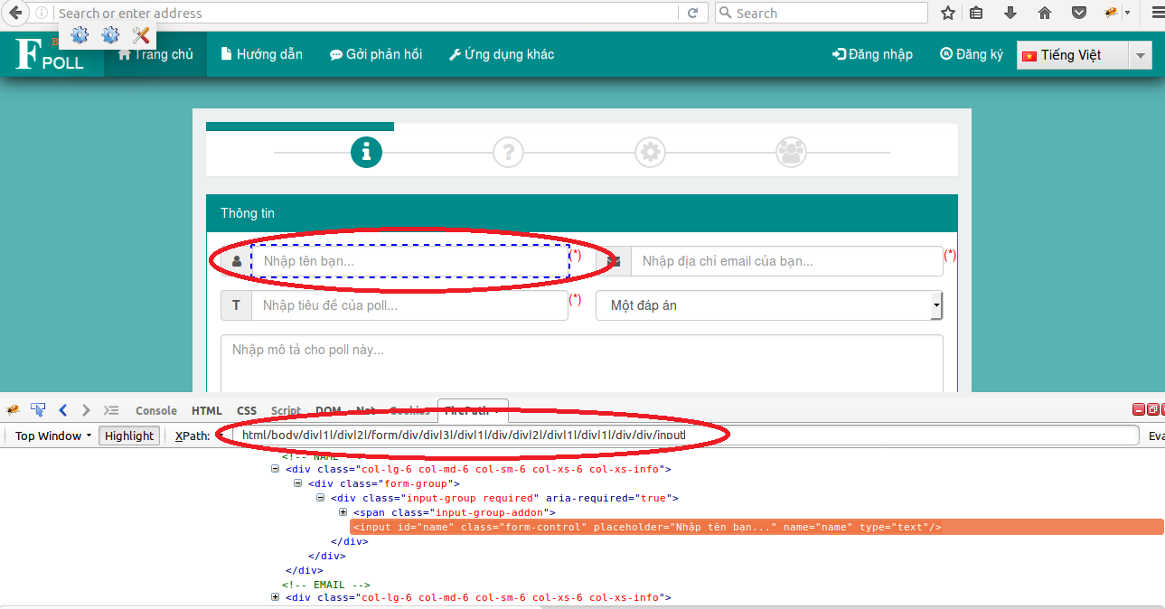Toggle the Highlight option in FirePath
The image size is (1165, 609).
click(128, 435)
